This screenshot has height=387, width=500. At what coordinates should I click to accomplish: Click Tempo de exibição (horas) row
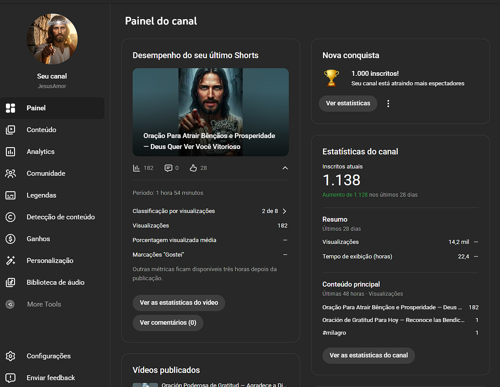click(x=400, y=257)
